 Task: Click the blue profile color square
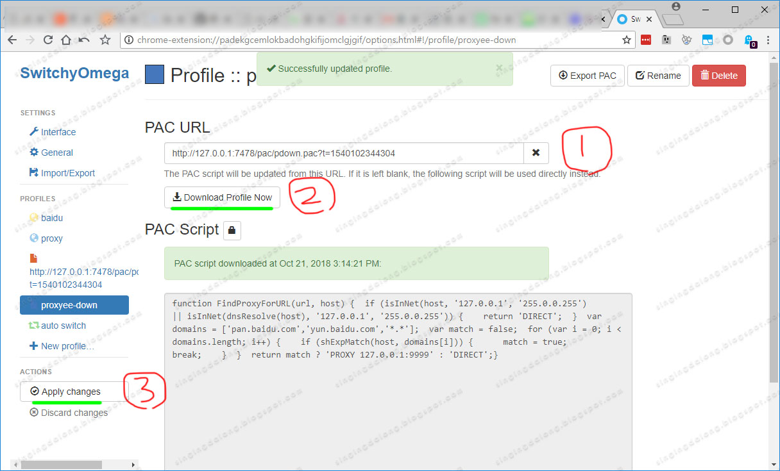pyautogui.click(x=155, y=74)
